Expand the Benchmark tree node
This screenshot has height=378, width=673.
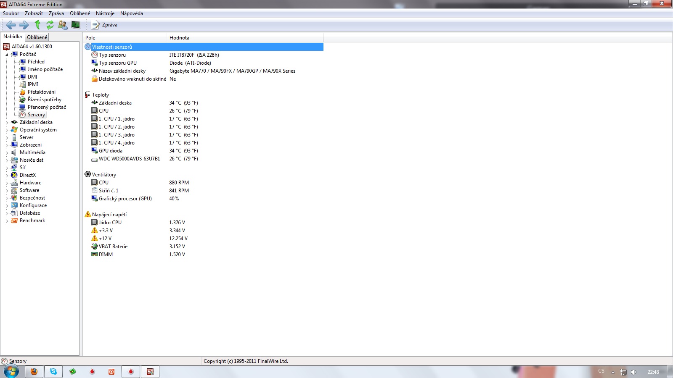[7, 221]
